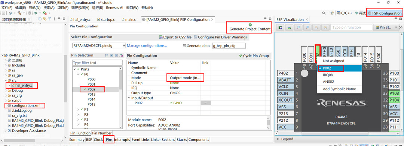Expand the ra_gen folder in project tree
The image size is (404, 146).
point(6,76)
